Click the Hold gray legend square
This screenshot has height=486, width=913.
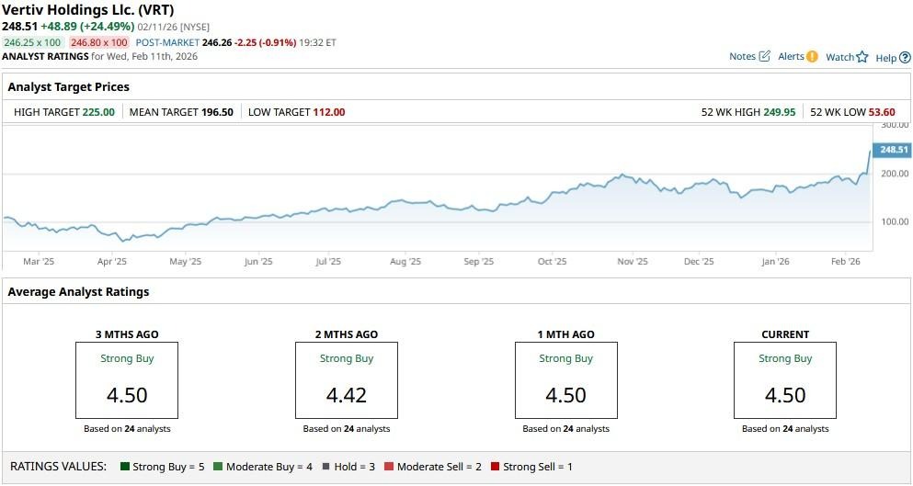[x=326, y=467]
